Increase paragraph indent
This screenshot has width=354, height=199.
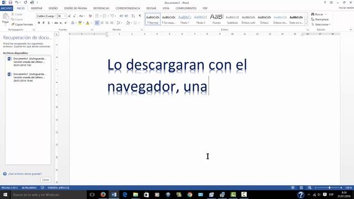point(127,16)
